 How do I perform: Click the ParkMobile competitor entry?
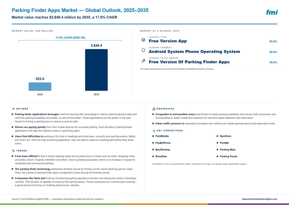coord(162,136)
